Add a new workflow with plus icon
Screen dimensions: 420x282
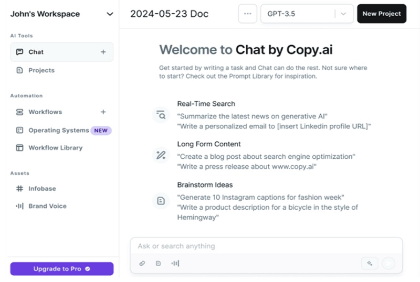pos(103,112)
